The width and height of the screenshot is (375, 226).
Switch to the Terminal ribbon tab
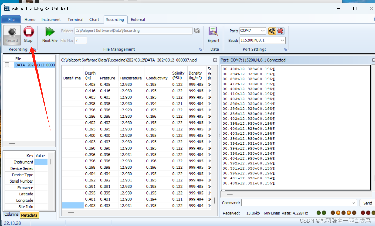(x=76, y=20)
